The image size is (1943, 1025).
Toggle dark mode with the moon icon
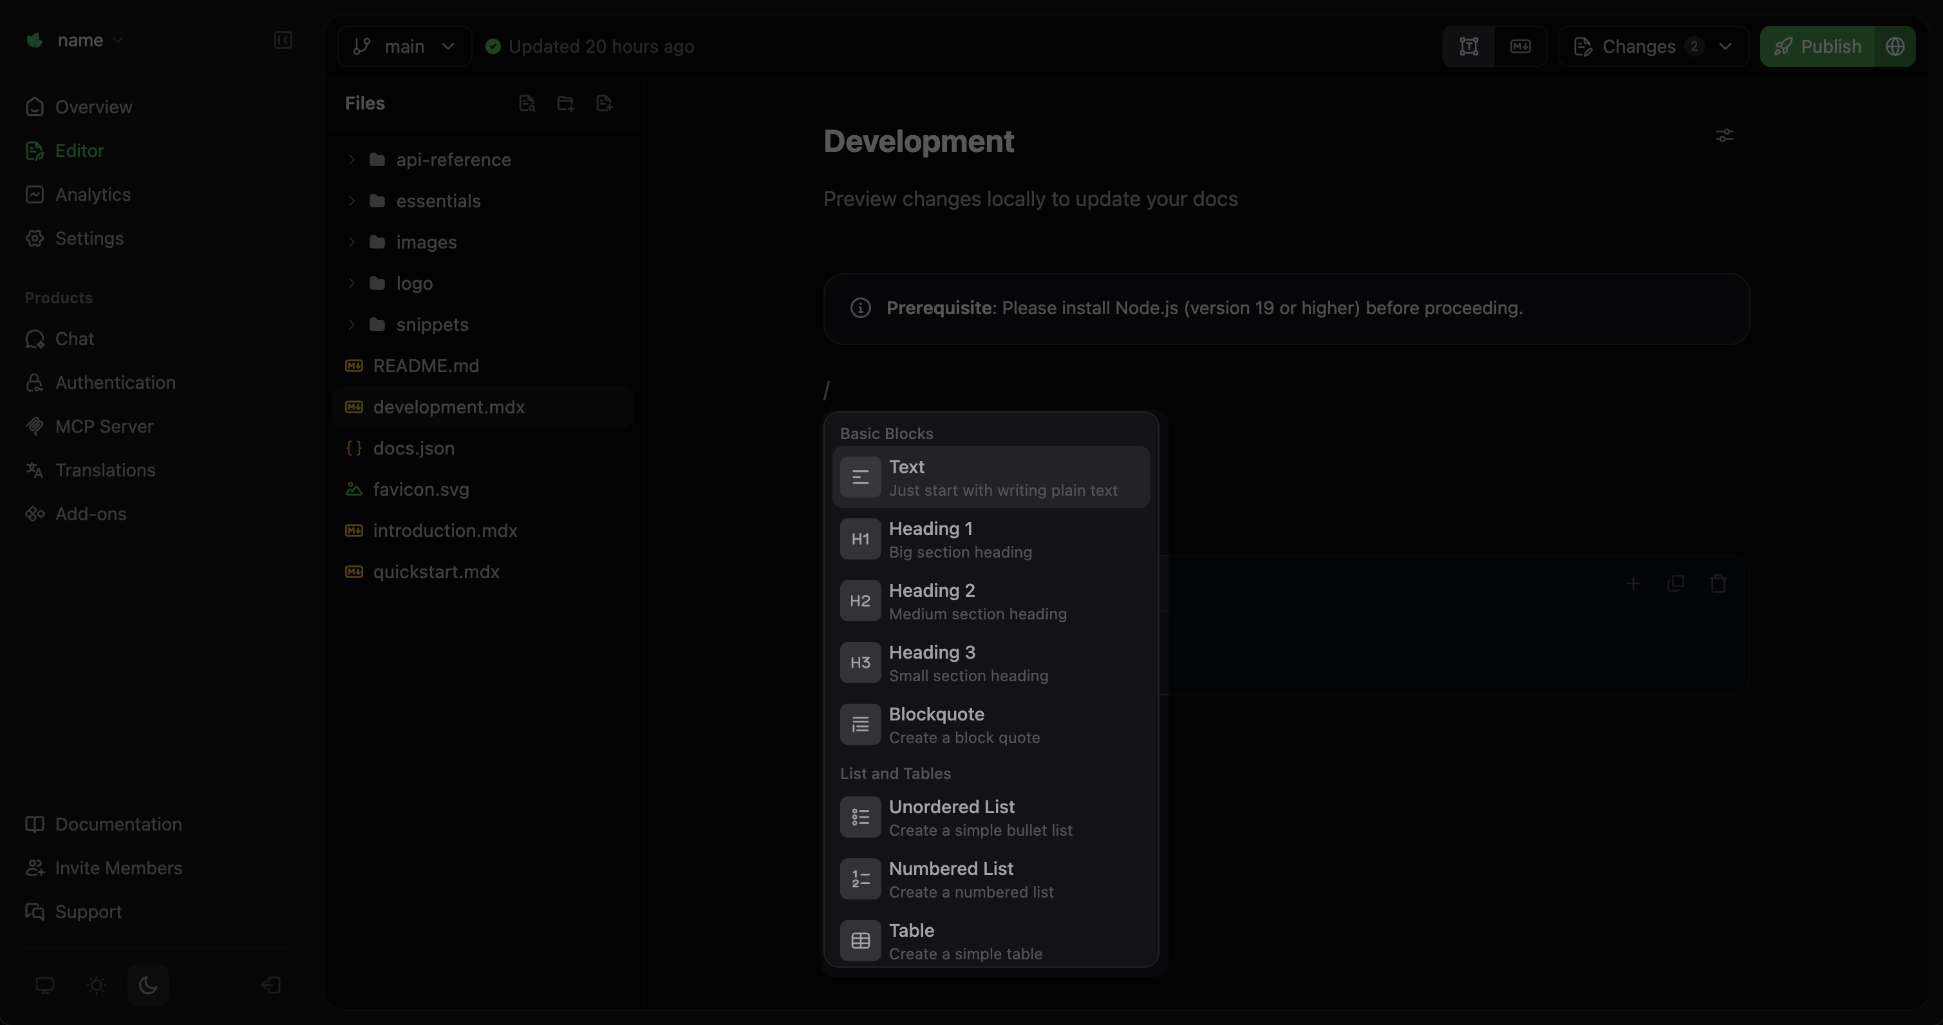click(x=148, y=985)
